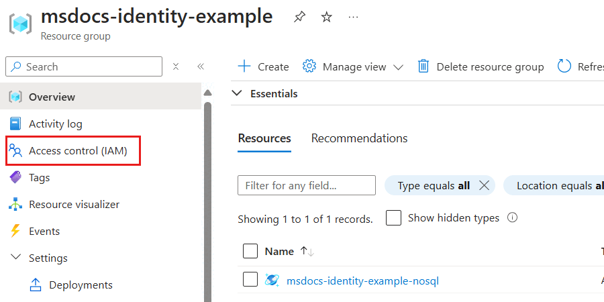
Task: Collapse the Essentials section
Action: coord(236,94)
